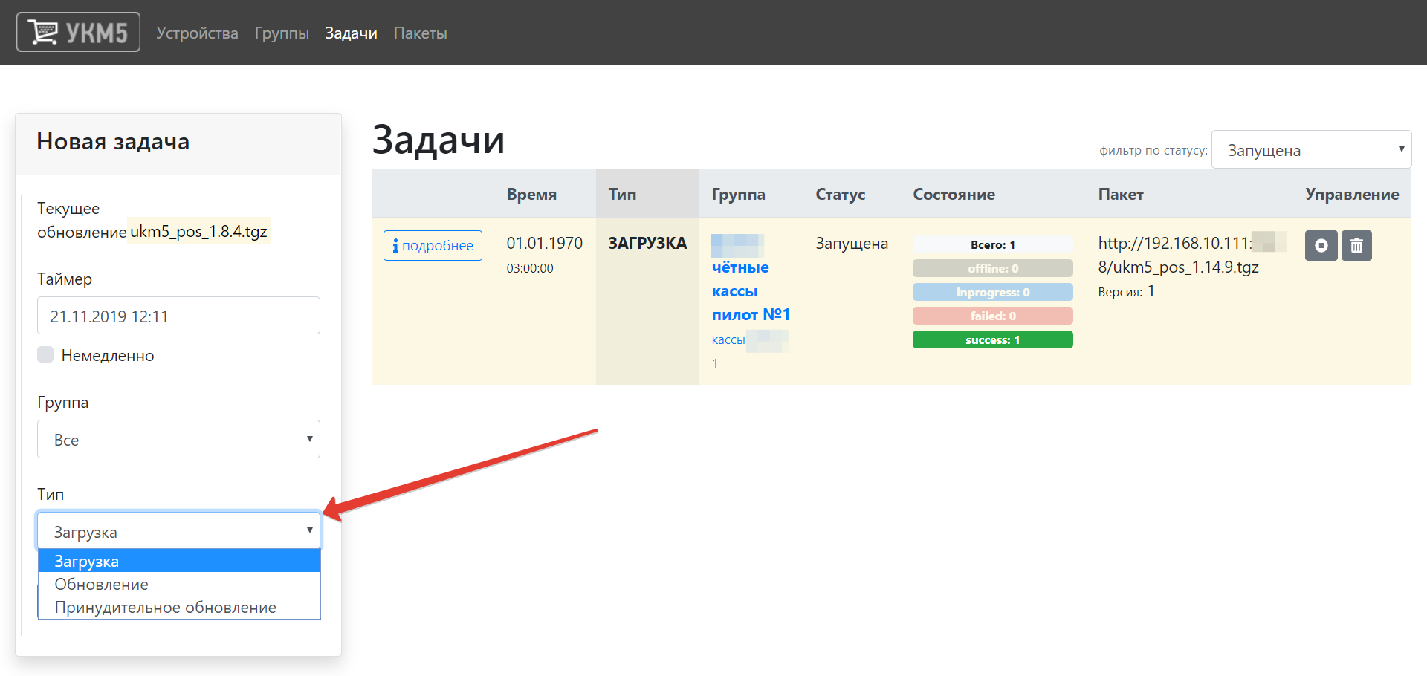Open the Устройства menu item

point(197,33)
